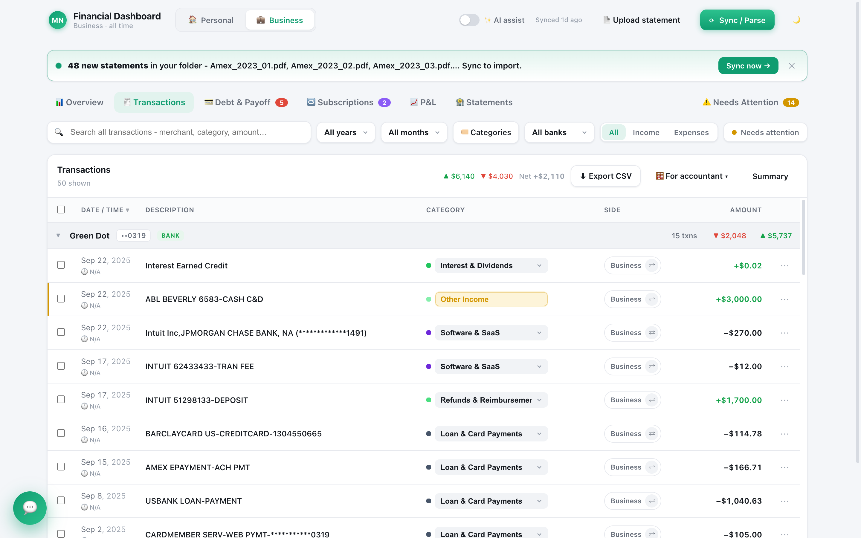Check the USBANK LOAN-PAYMENT row checkbox
861x538 pixels.
(x=61, y=501)
